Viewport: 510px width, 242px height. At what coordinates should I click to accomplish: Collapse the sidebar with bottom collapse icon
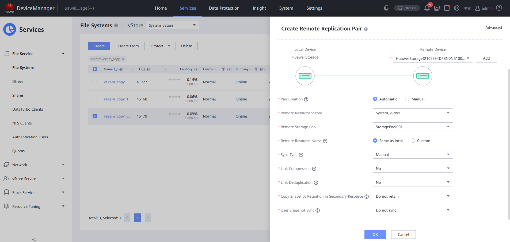coord(34,239)
